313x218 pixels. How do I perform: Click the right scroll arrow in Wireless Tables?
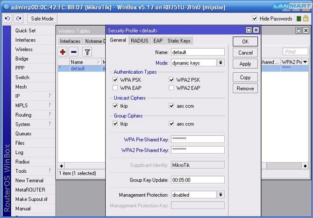[x=305, y=166]
